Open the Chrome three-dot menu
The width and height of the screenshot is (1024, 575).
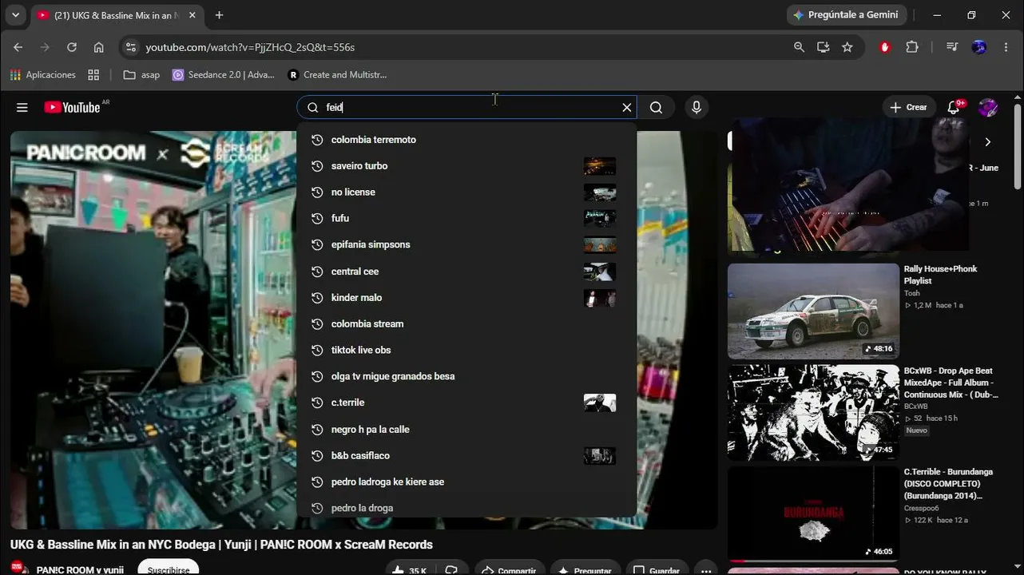1006,47
